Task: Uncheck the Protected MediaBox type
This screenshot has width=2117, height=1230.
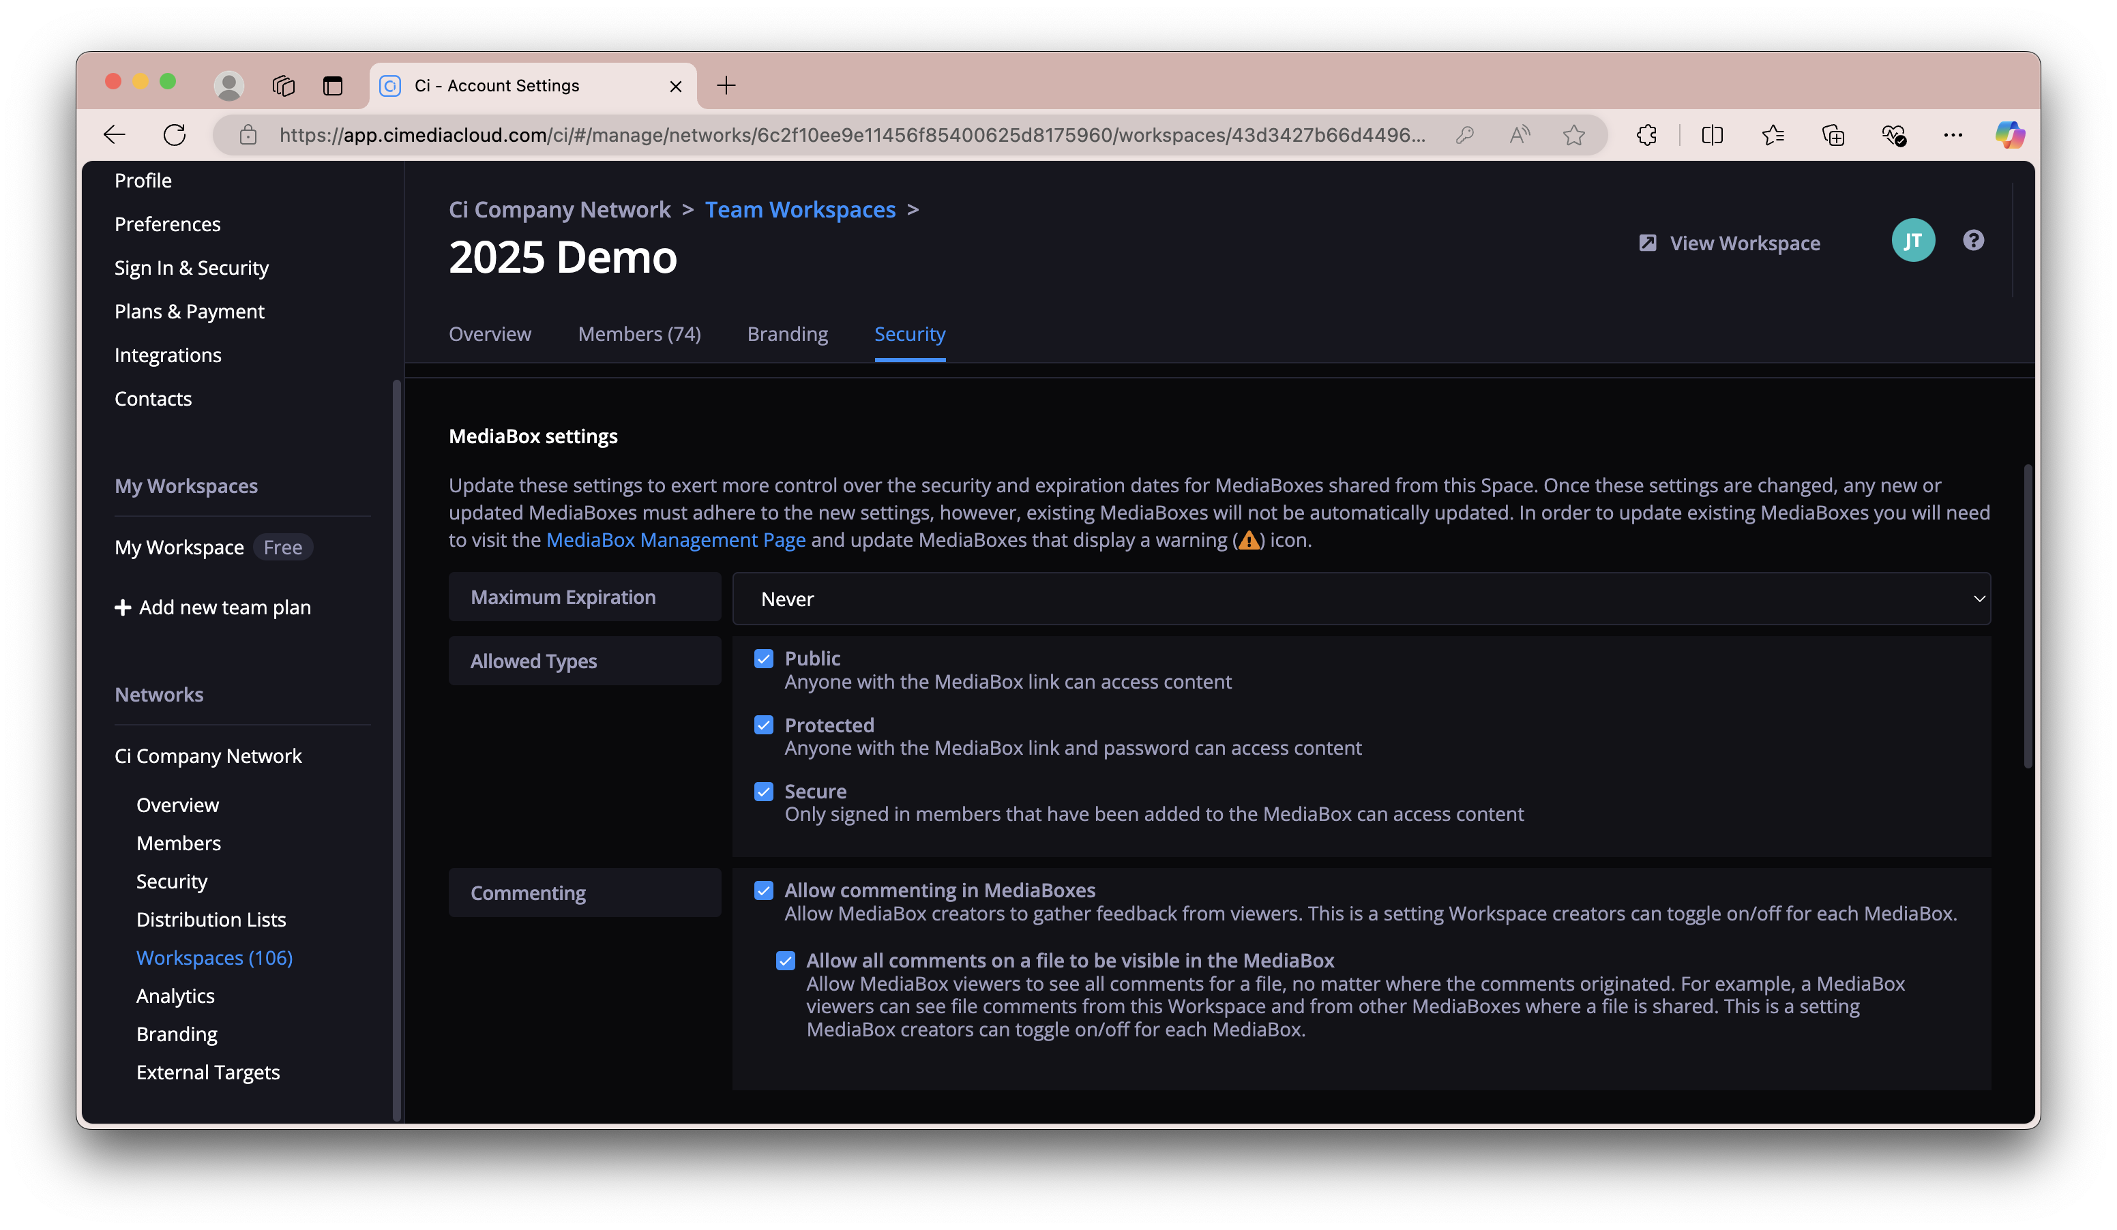Action: click(764, 725)
